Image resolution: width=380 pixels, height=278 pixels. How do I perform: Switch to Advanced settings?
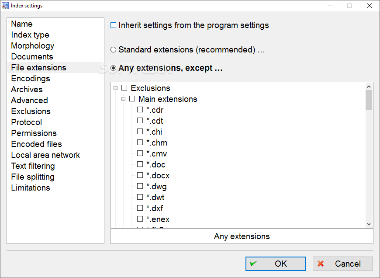click(x=56, y=100)
